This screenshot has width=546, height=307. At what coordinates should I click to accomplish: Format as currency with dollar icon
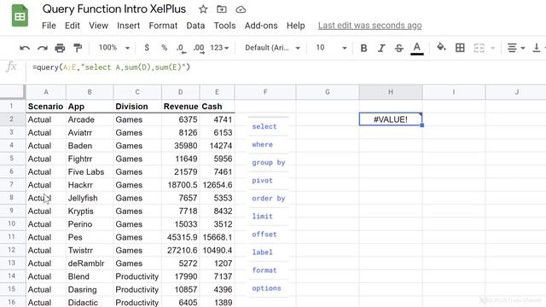click(x=147, y=48)
